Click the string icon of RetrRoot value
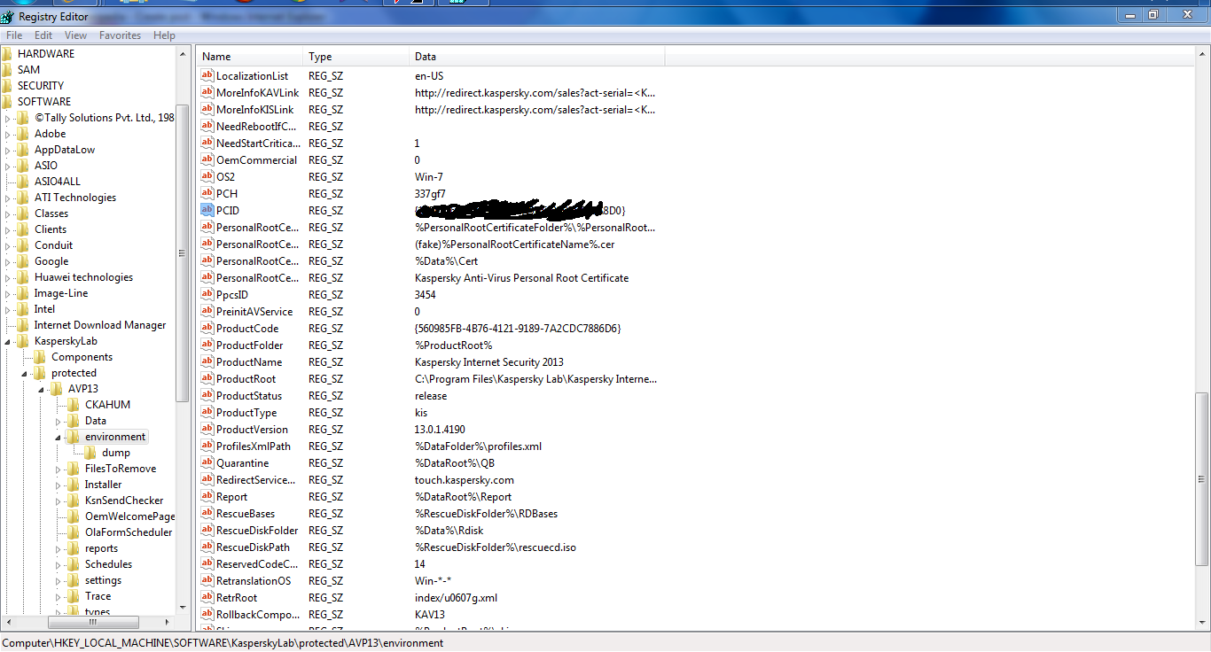 click(207, 597)
